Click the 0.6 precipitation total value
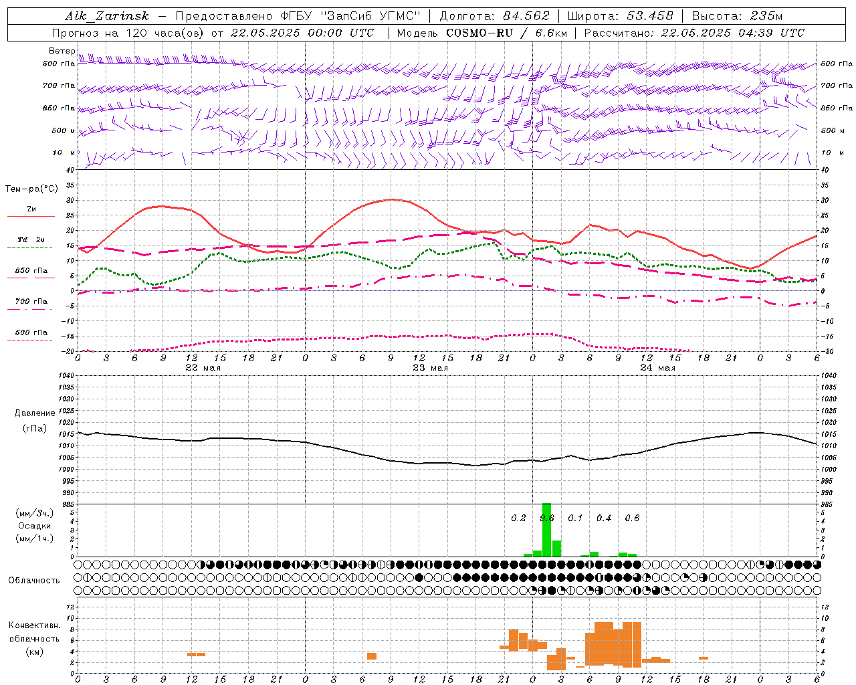The height and width of the screenshot is (685, 856). tap(632, 518)
